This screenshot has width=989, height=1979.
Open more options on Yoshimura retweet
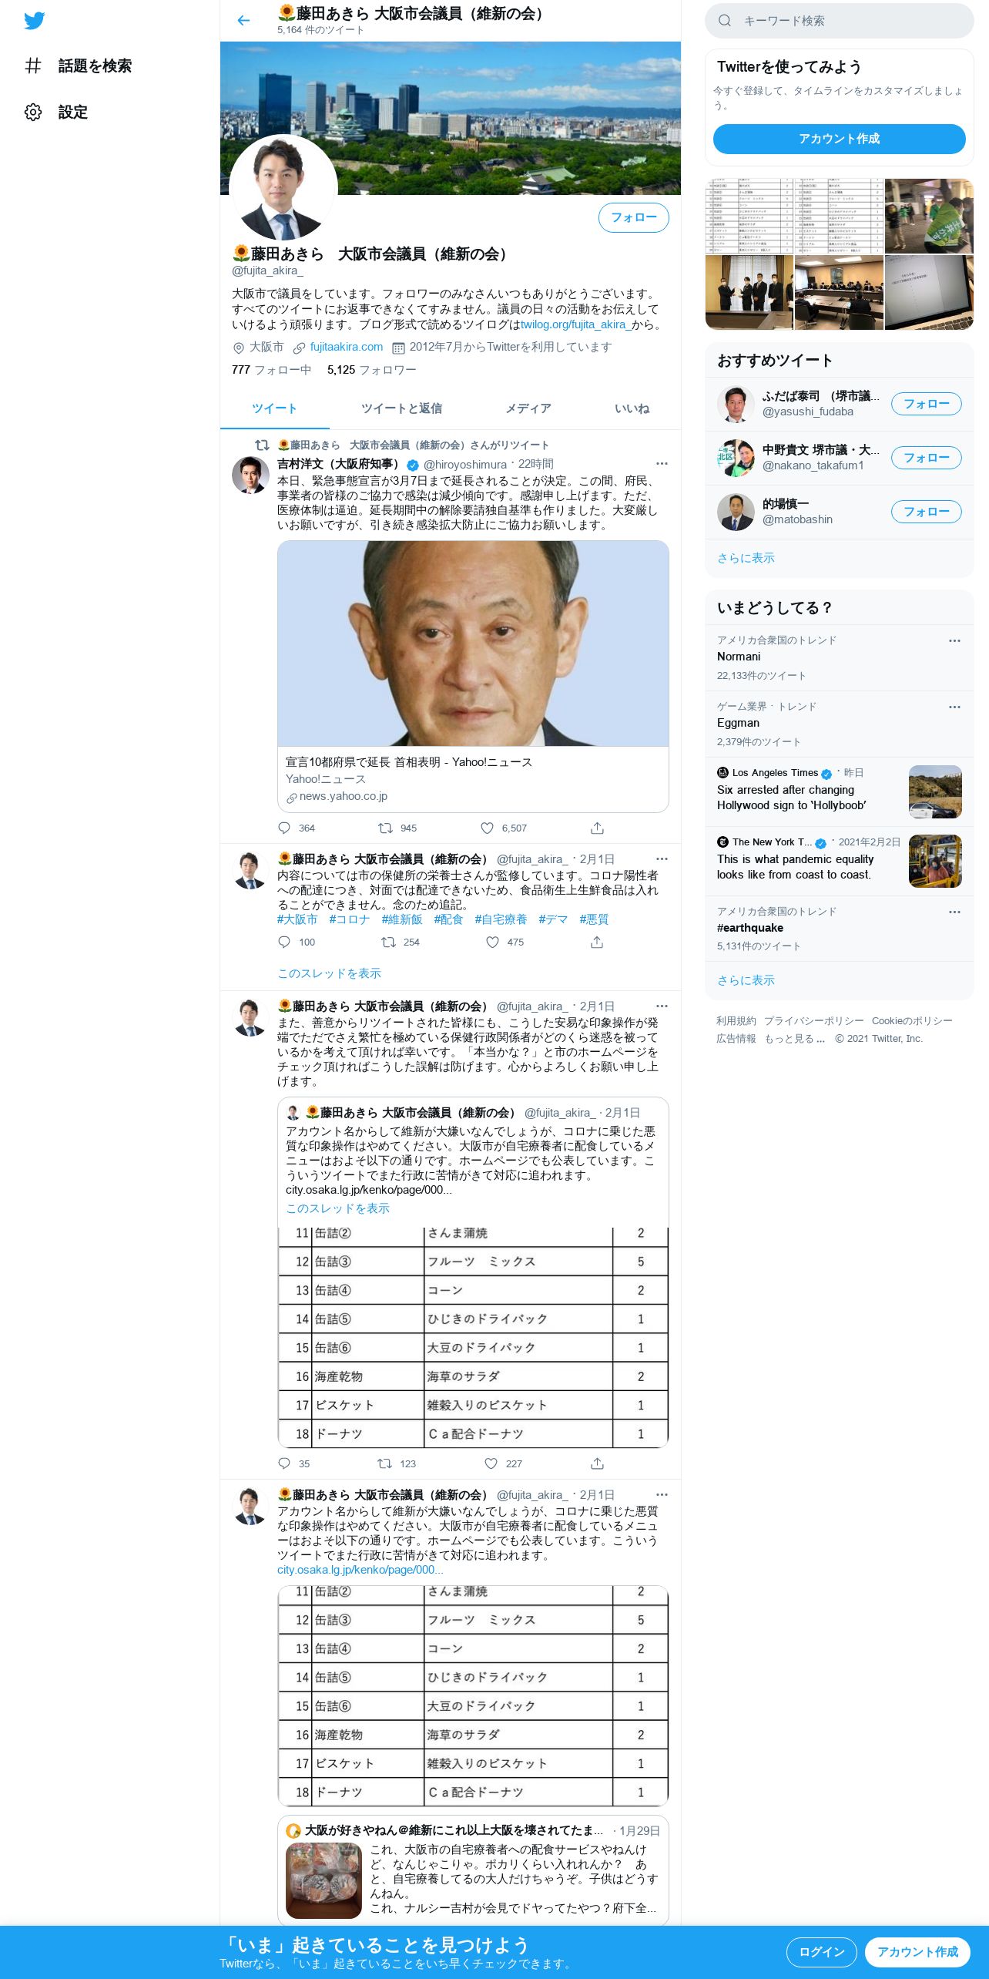662,464
